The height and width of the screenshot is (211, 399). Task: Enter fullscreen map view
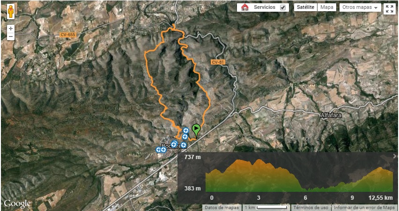coord(389,9)
